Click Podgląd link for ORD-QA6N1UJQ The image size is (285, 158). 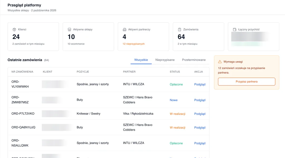(x=200, y=127)
